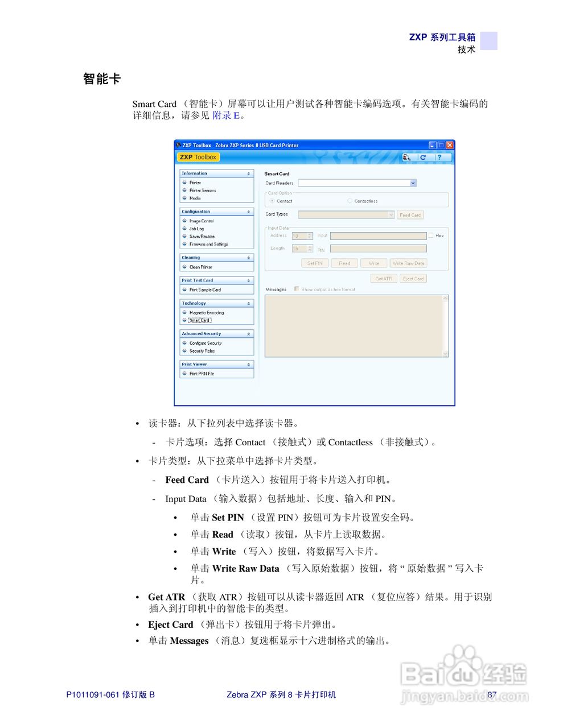Go to Image Control
Screen dimensions: 563x728
(202, 221)
